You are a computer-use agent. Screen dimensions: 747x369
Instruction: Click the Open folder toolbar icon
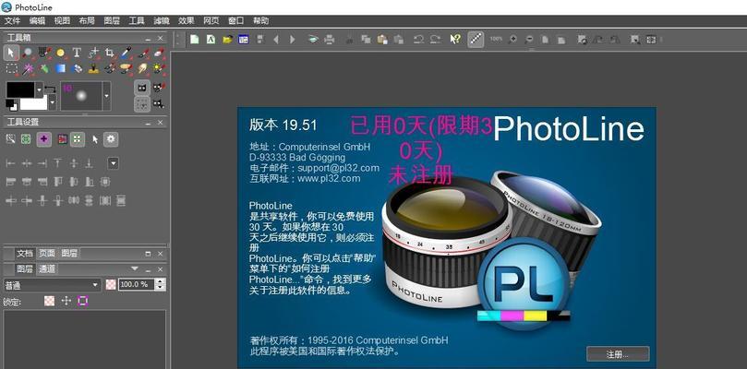227,40
